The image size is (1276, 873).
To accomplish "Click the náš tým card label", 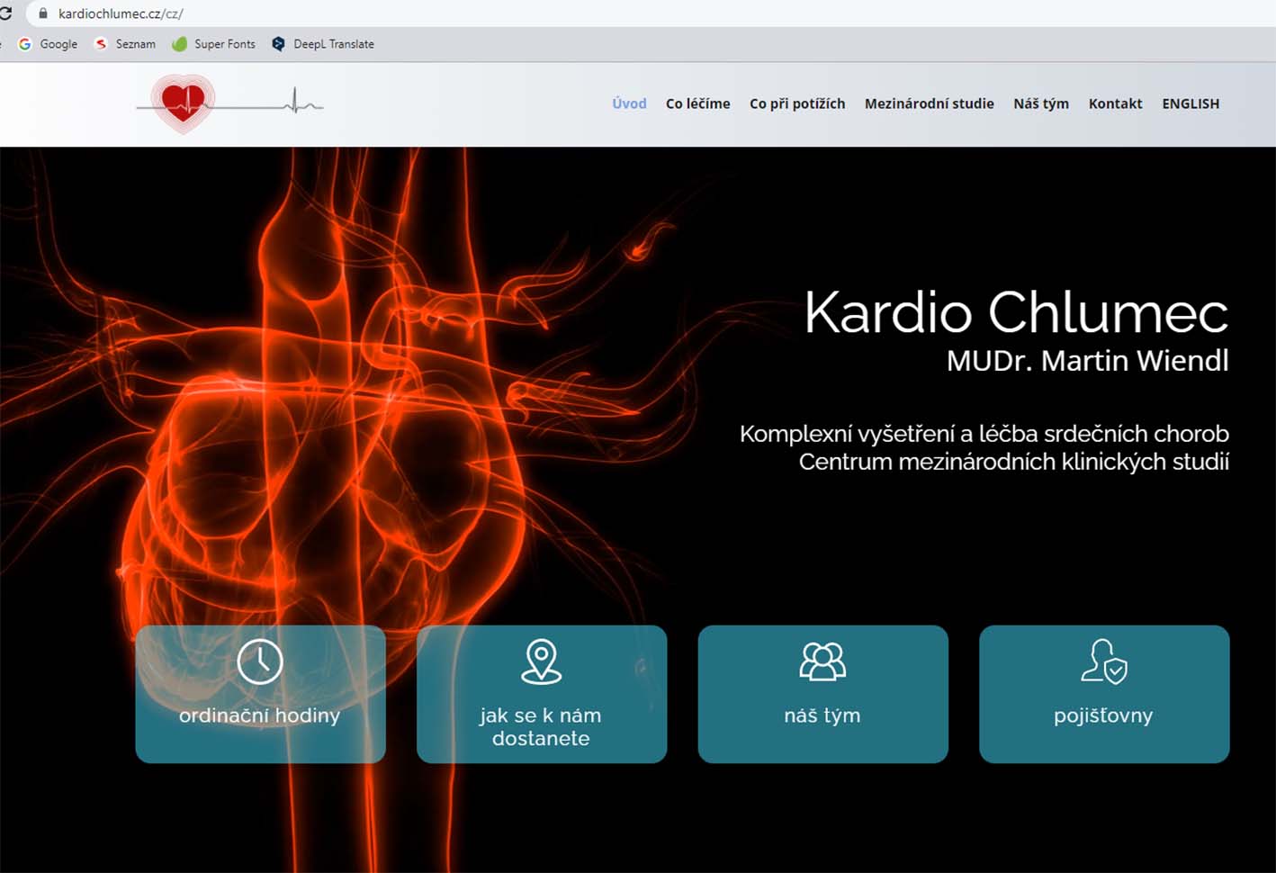I will 822,715.
